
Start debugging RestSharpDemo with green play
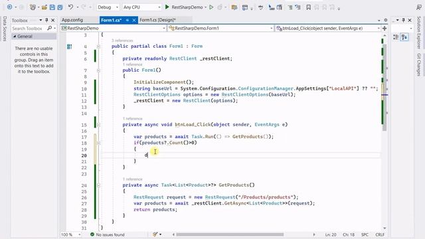click(167, 7)
